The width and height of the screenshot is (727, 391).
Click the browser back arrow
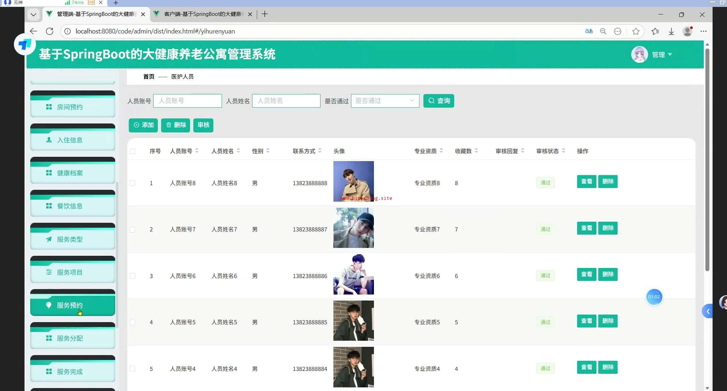(x=33, y=31)
